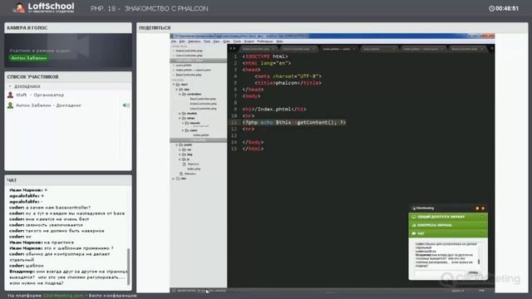Viewport: 532px width, 299px height.
Task: Click the second orange button on ClickMeeting widget
Action: (x=483, y=208)
